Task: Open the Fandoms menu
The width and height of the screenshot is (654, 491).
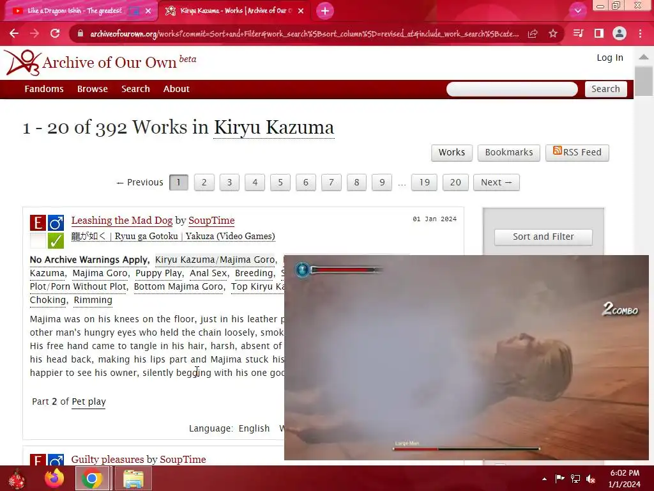Action: [x=44, y=89]
